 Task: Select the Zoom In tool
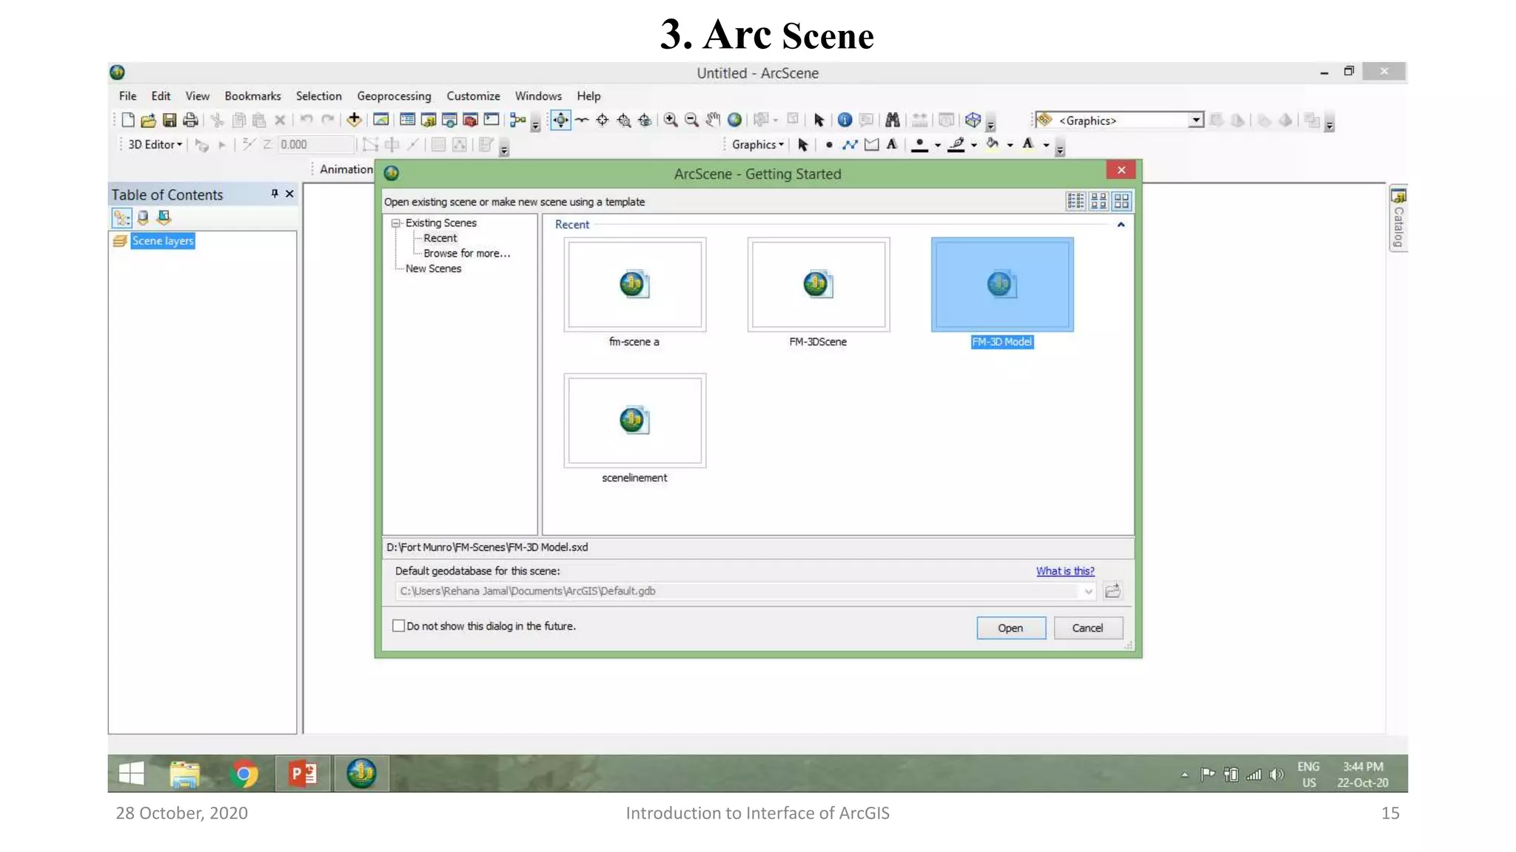click(x=671, y=120)
